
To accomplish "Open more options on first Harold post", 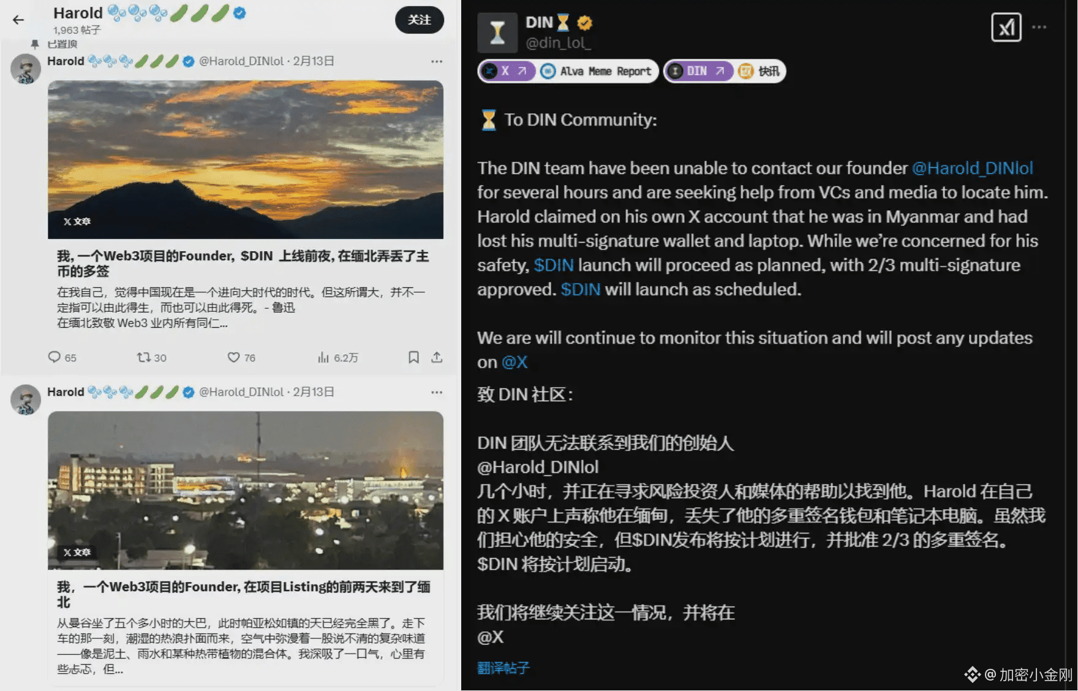I will pos(437,61).
